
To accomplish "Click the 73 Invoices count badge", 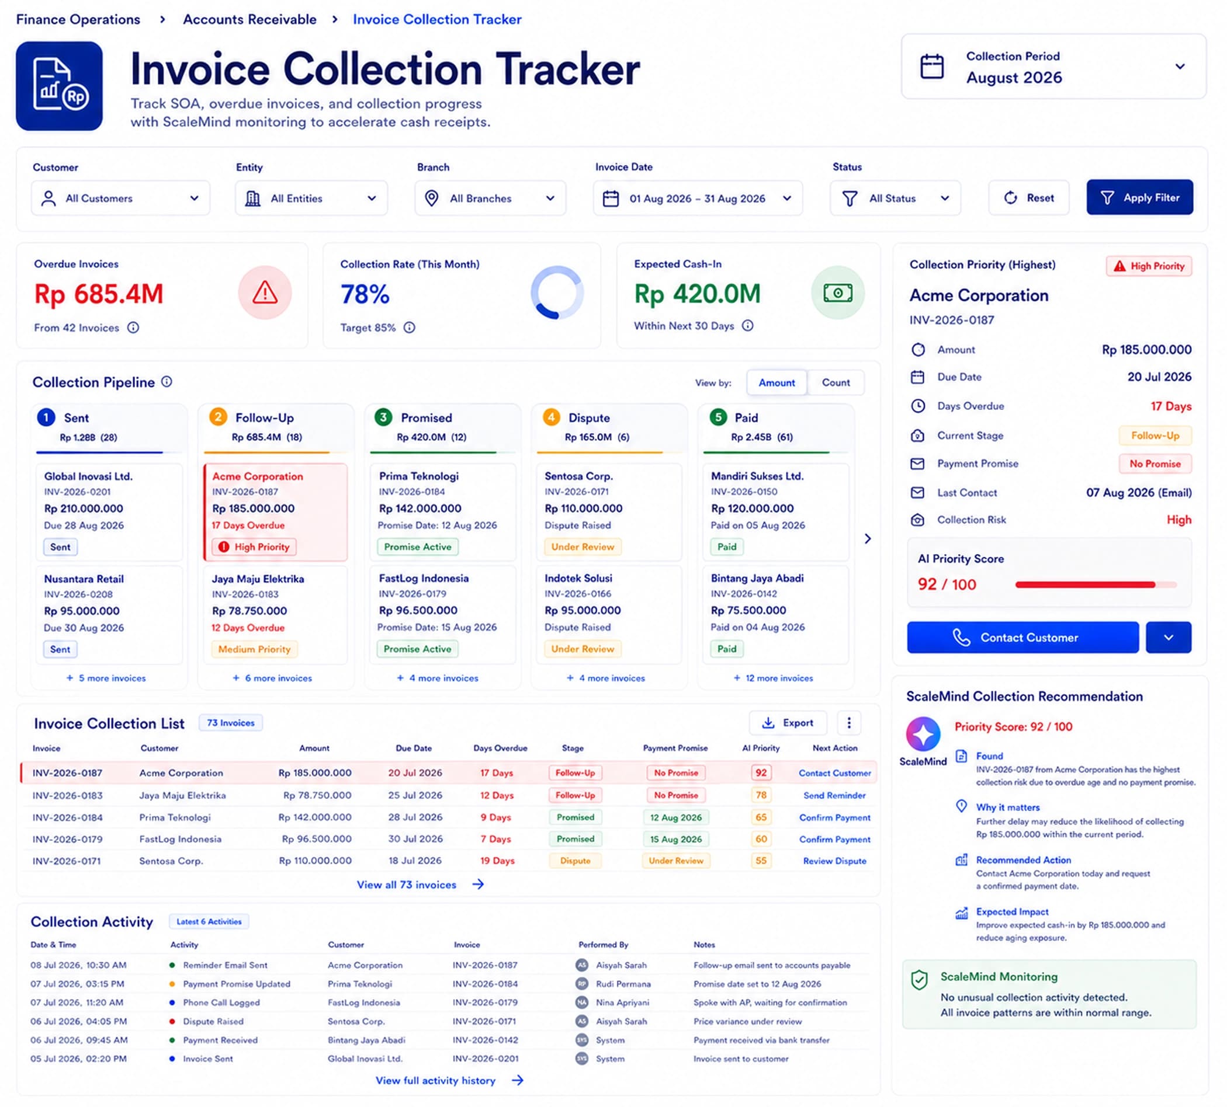I will tap(231, 723).
